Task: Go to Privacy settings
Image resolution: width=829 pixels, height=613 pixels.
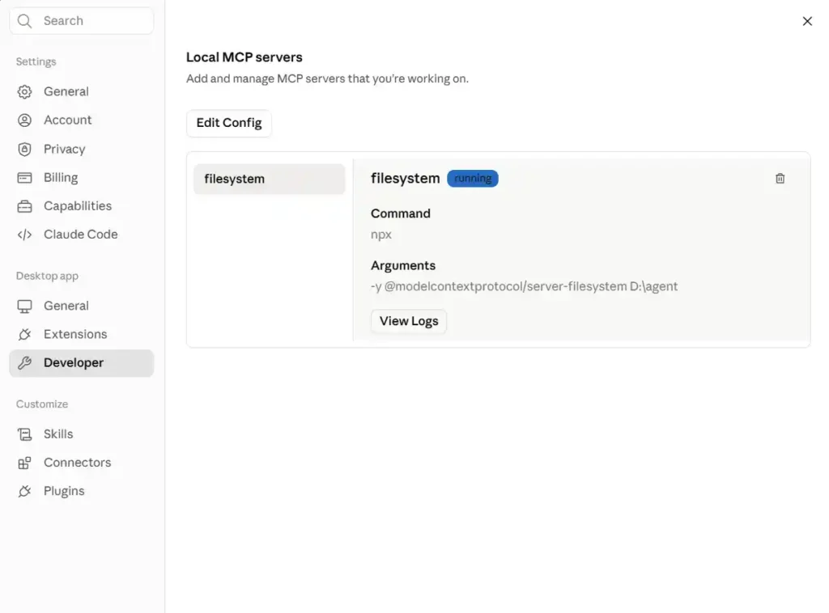Action: (82, 149)
